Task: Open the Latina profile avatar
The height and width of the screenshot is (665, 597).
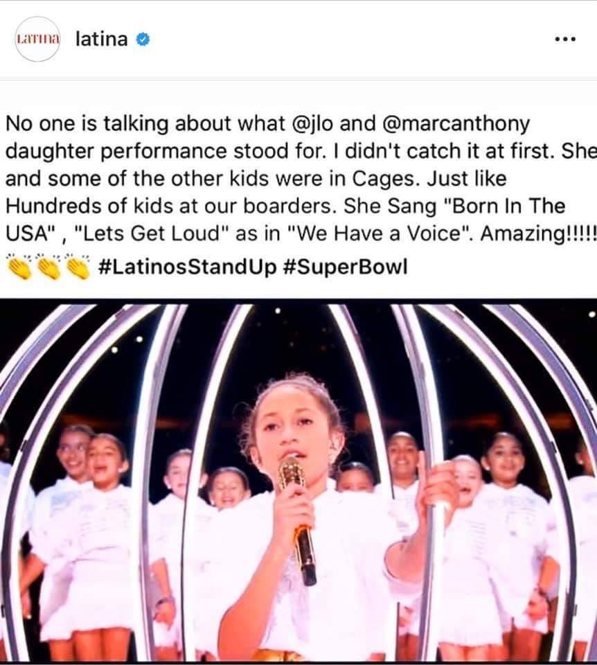Action: click(x=37, y=39)
